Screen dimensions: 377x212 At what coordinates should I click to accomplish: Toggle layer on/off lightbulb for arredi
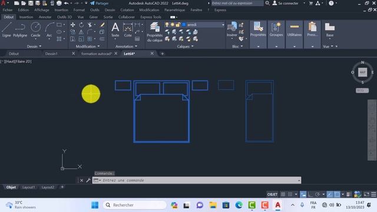coord(167,25)
